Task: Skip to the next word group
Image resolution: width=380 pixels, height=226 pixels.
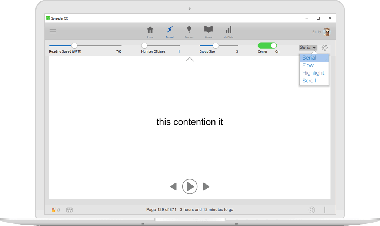Action: pos(206,187)
